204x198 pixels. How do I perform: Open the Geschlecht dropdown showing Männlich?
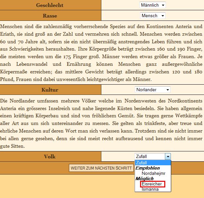click(x=153, y=5)
